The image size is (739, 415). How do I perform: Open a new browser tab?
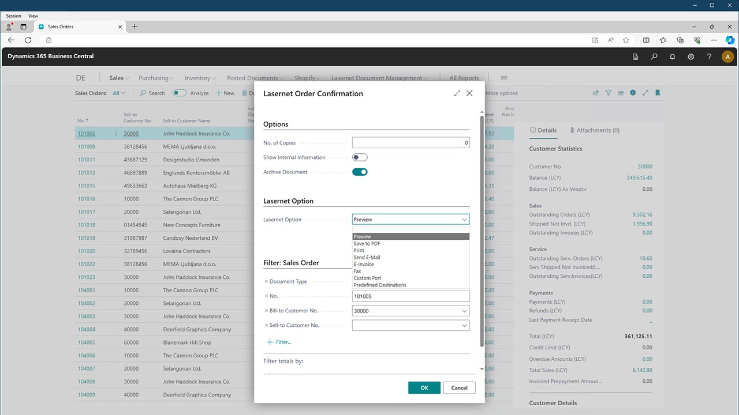pyautogui.click(x=135, y=27)
